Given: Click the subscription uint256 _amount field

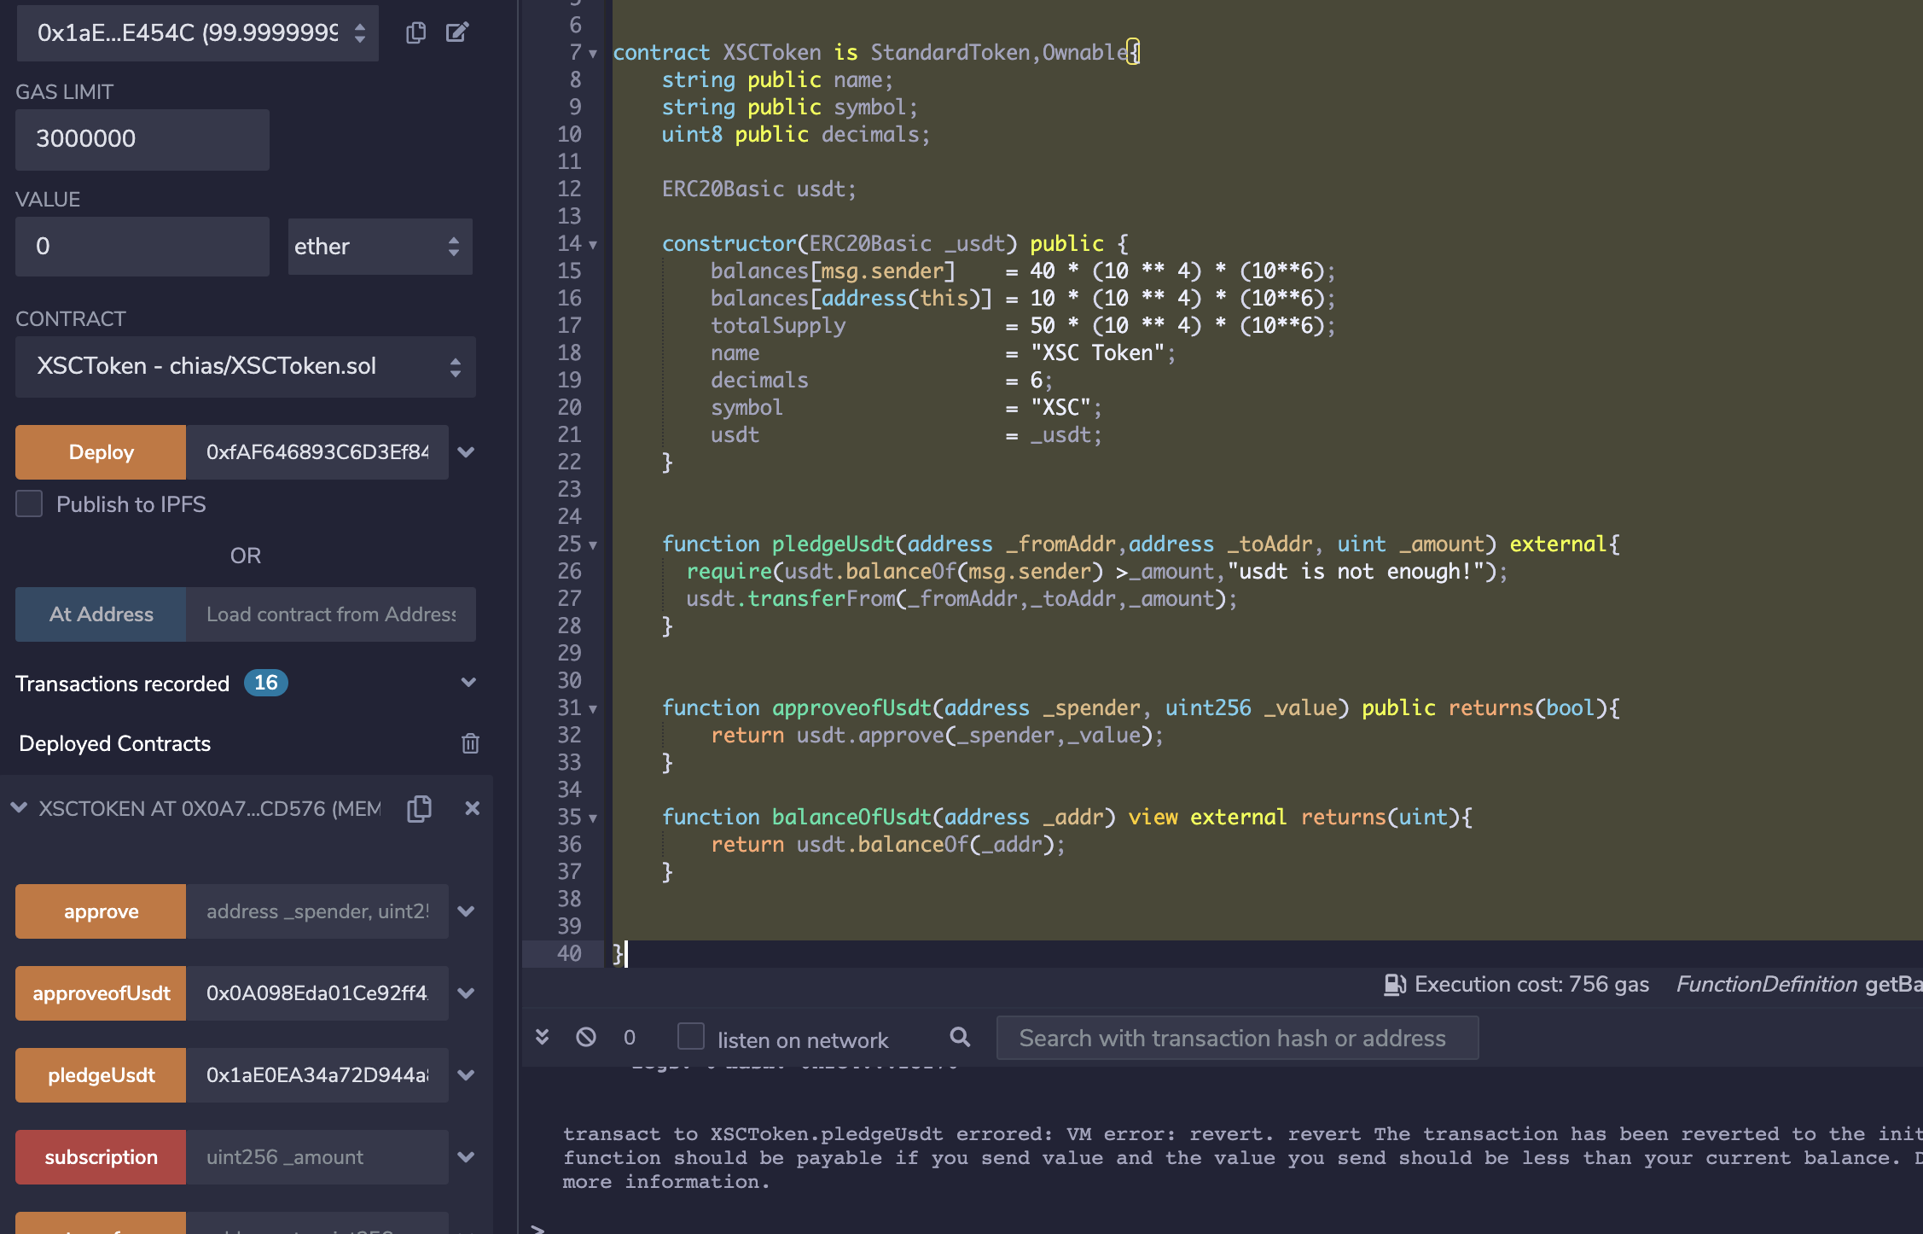Looking at the screenshot, I should (317, 1157).
